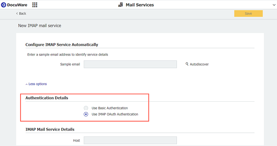This screenshot has width=277, height=146.
Task: Select Use IMAP OAuth Authentication radio button
Action: 86,114
